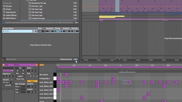Select the Drums category icon
The width and height of the screenshot is (182, 102).
4,9
